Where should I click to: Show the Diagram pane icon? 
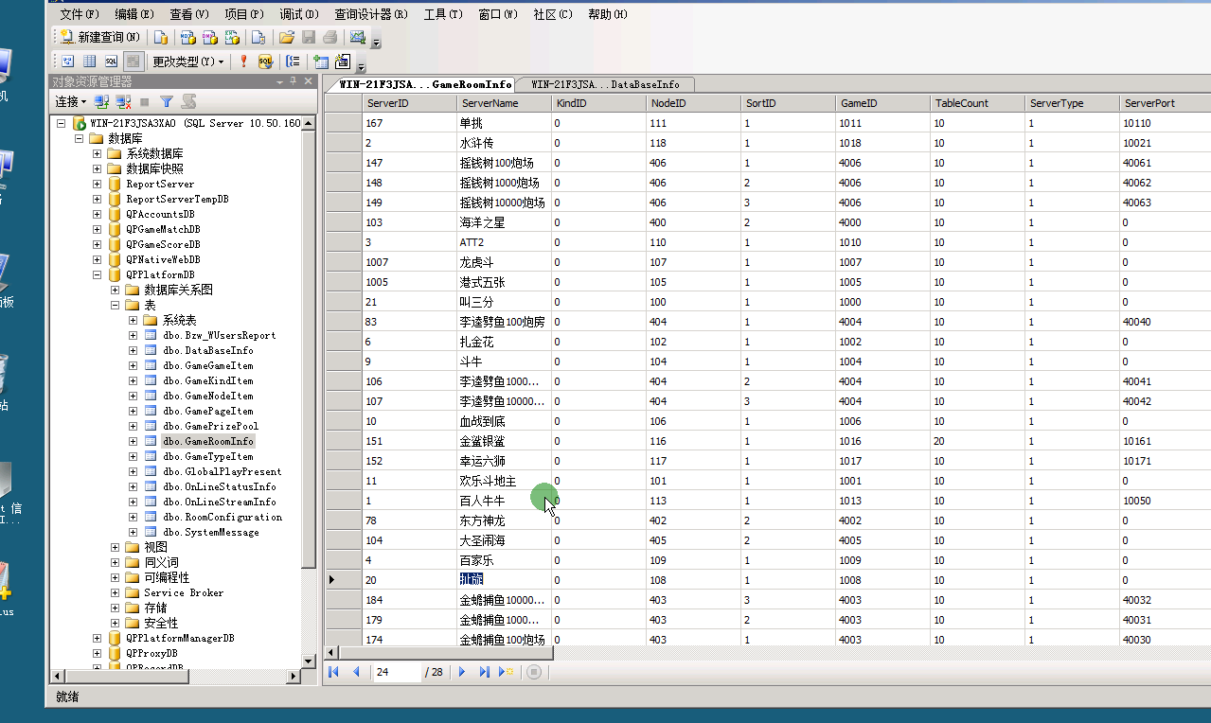pos(67,61)
